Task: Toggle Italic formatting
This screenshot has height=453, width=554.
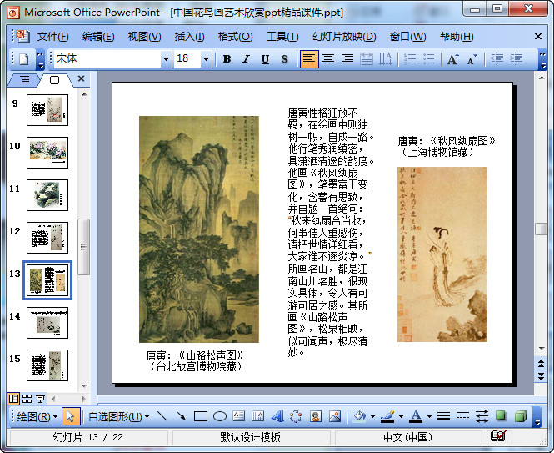Action: coord(246,59)
